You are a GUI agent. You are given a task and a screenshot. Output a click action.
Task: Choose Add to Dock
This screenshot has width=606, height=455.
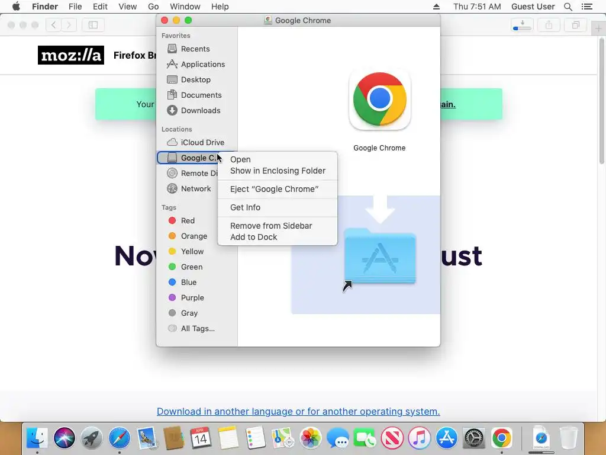(278, 237)
